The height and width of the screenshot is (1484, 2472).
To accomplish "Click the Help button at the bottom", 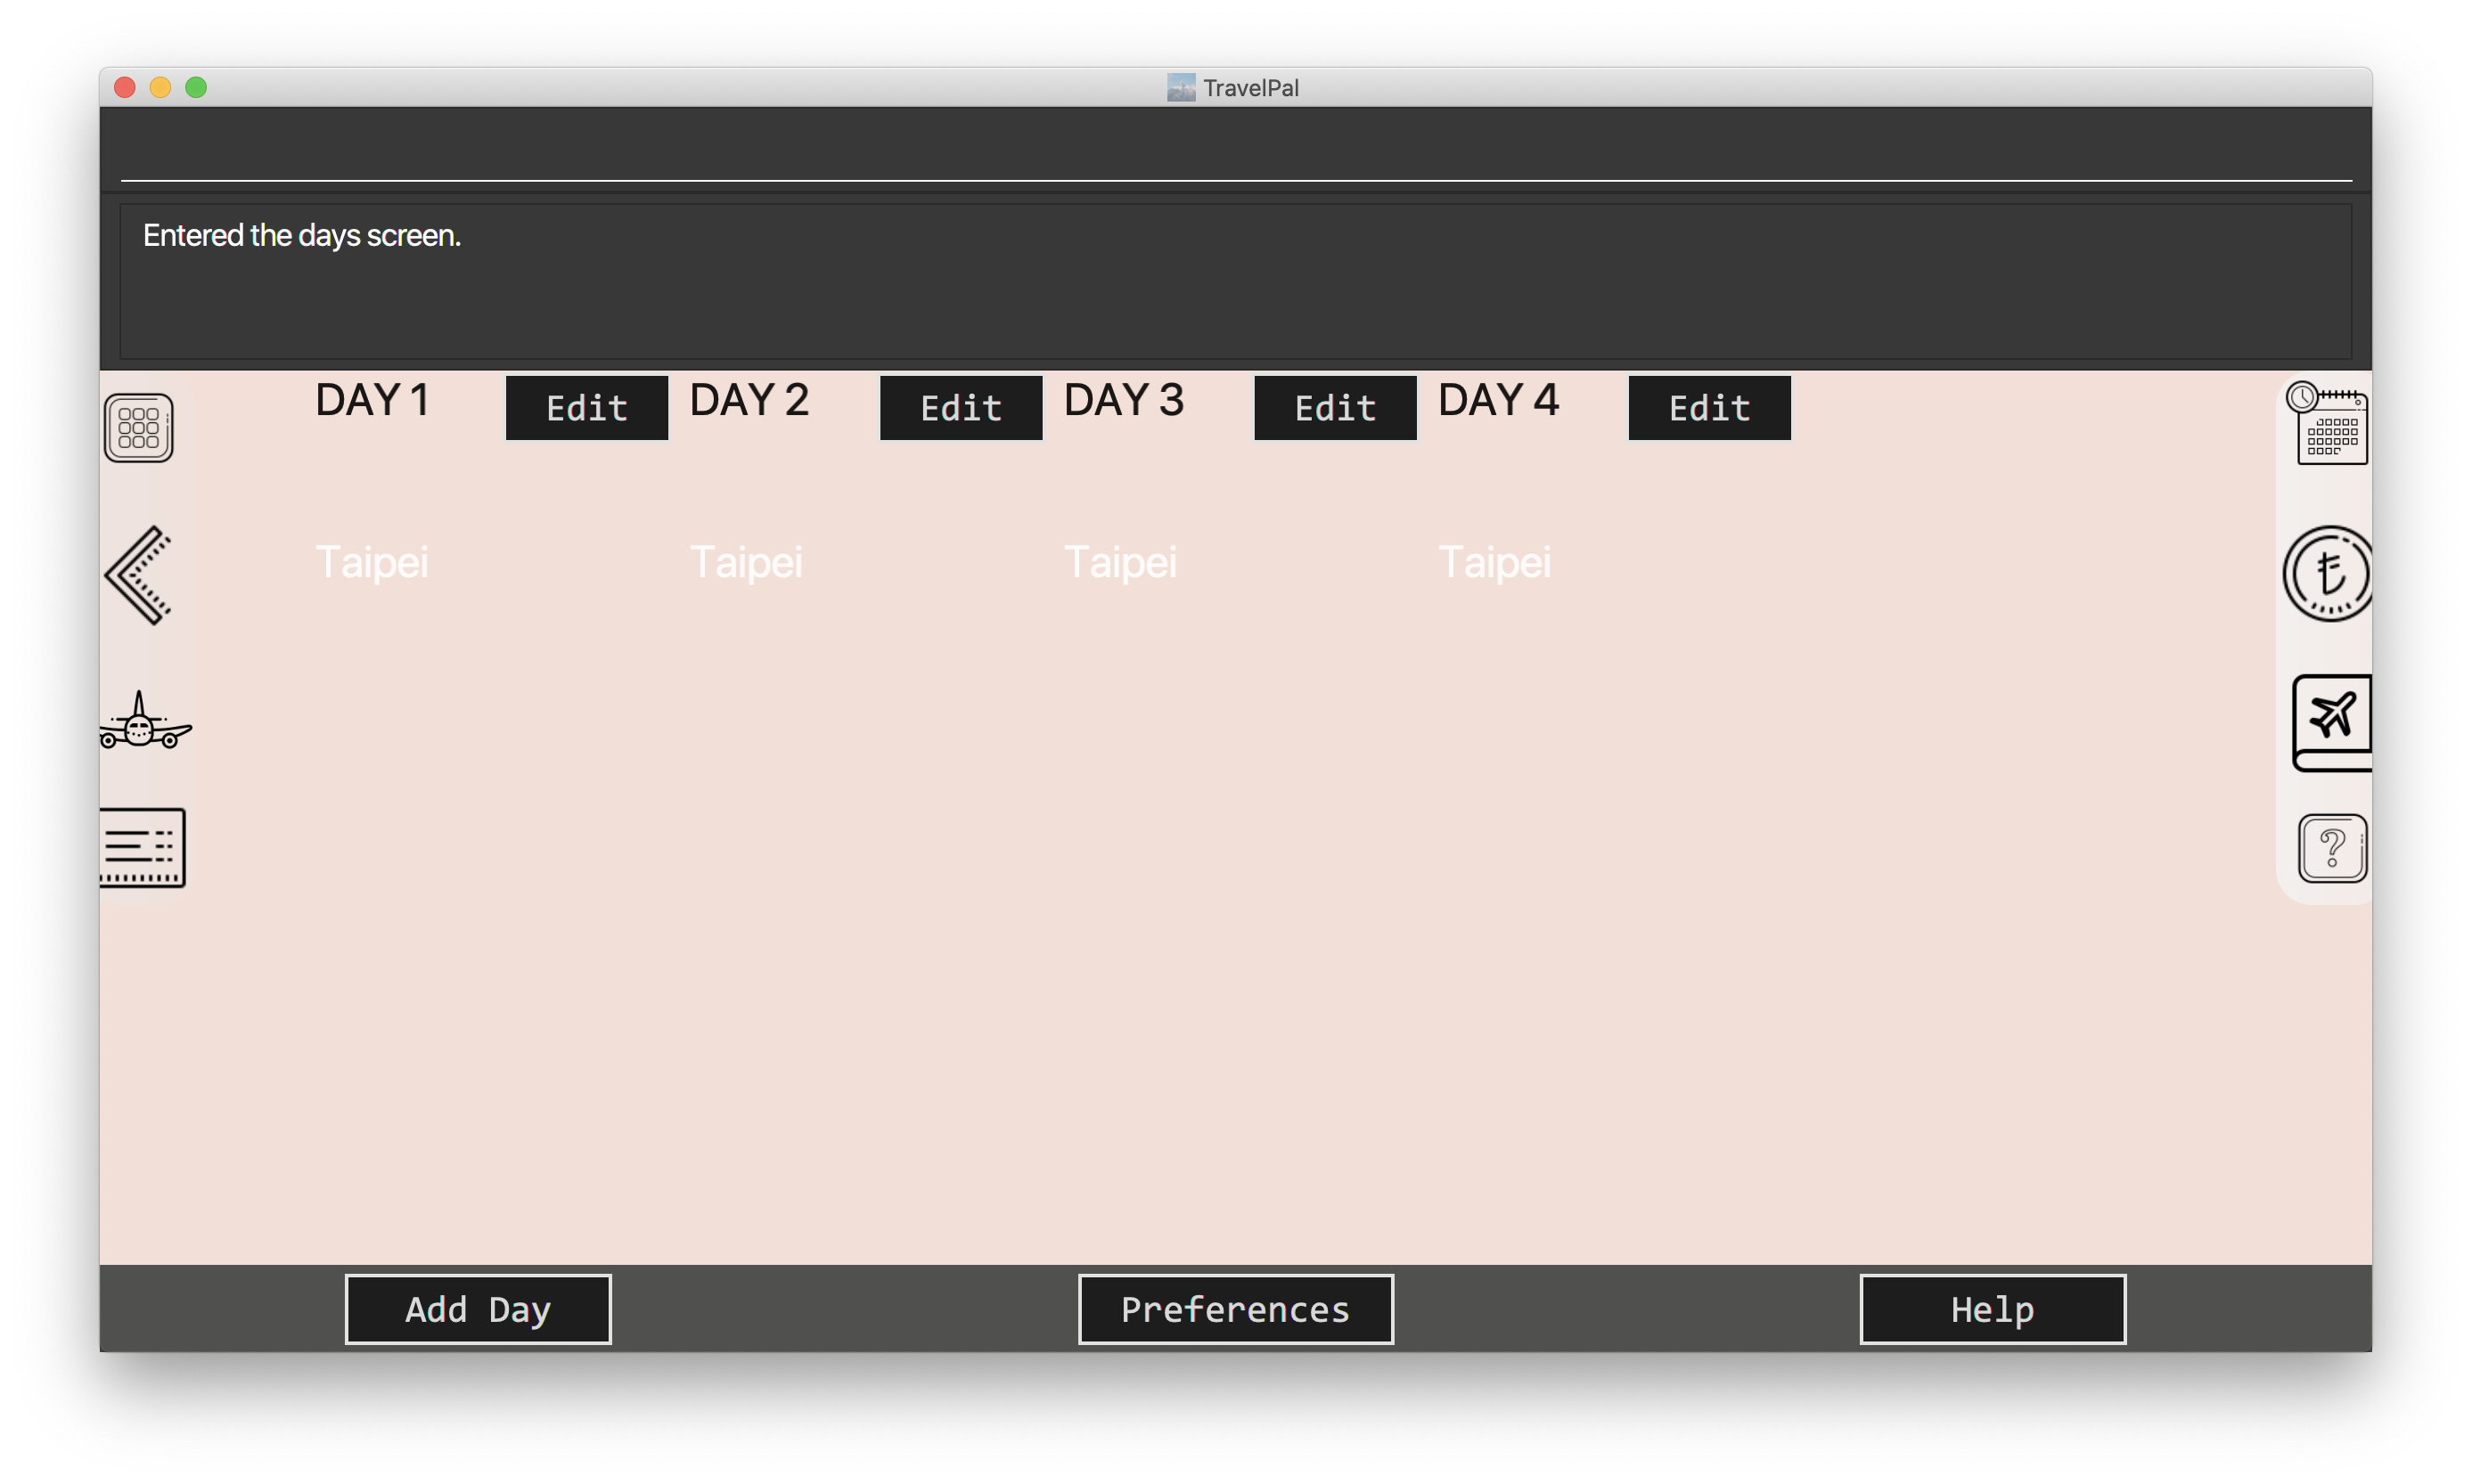I will pos(1992,1309).
